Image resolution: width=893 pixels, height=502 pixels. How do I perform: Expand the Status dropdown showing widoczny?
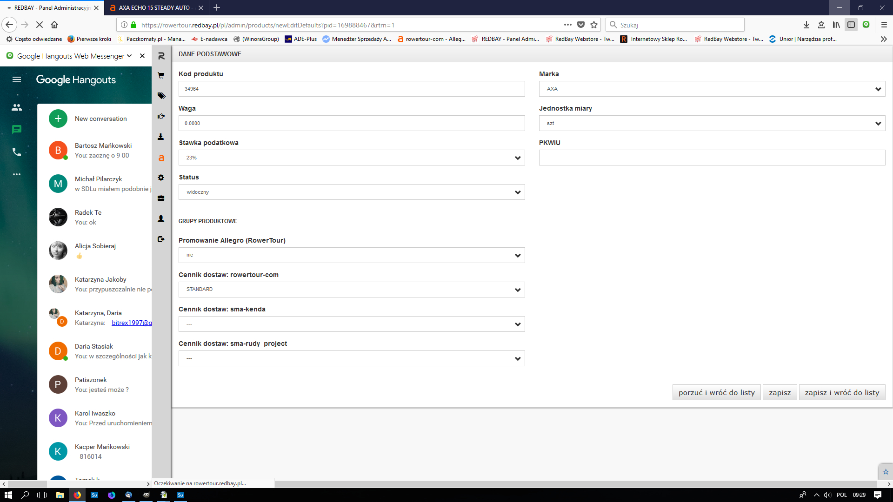(x=352, y=192)
